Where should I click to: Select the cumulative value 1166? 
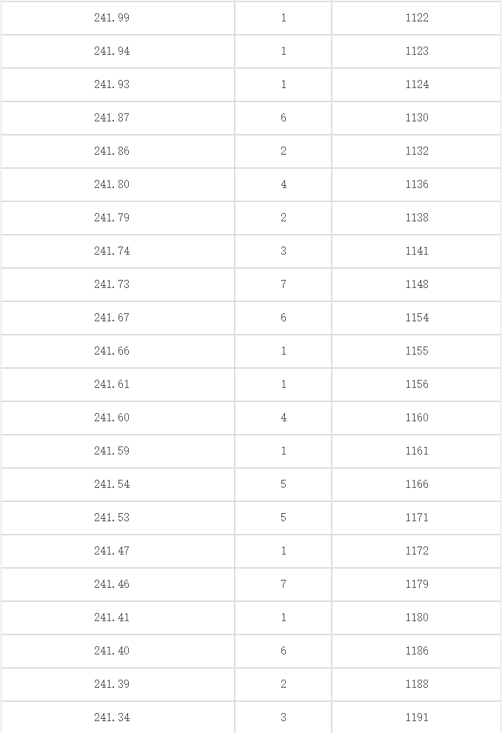[417, 483]
